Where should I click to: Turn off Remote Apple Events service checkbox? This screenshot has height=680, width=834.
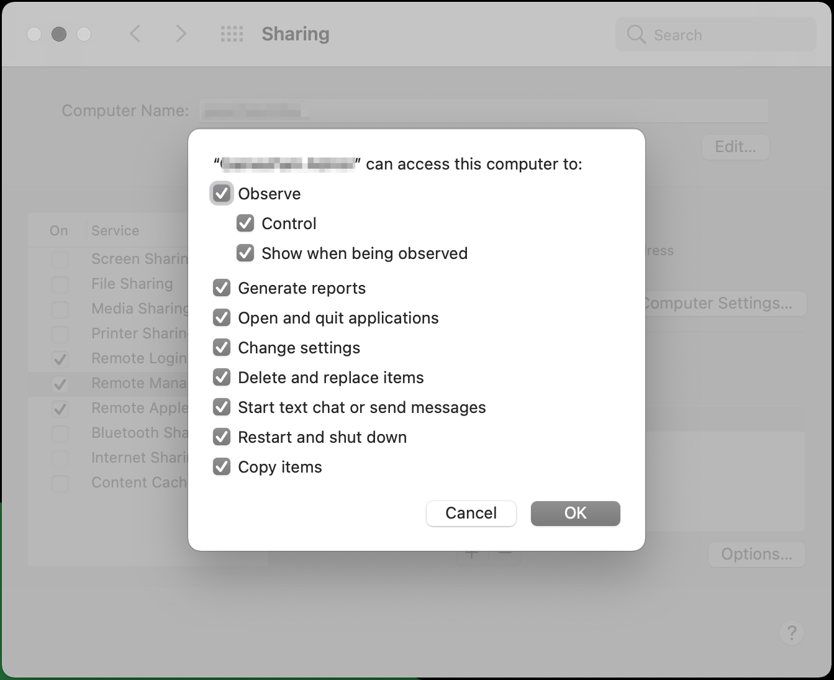[x=60, y=409]
